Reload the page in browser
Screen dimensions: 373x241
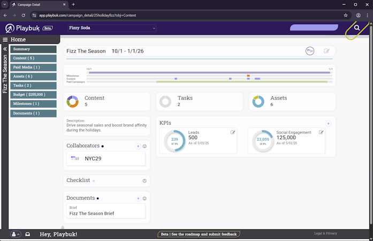(x=24, y=15)
